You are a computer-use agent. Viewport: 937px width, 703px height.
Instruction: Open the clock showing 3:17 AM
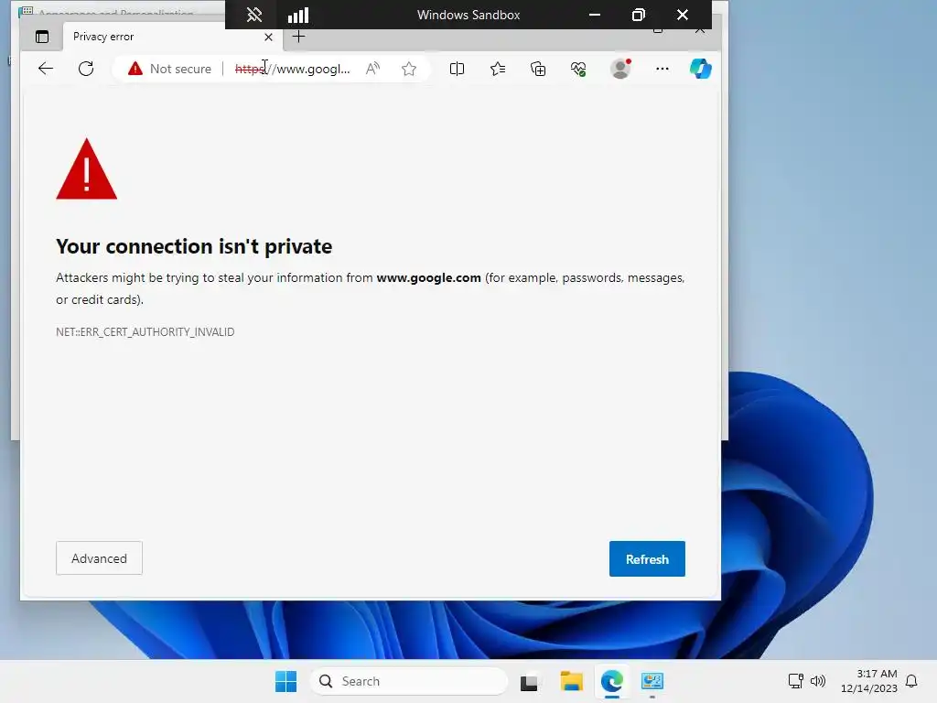869,681
